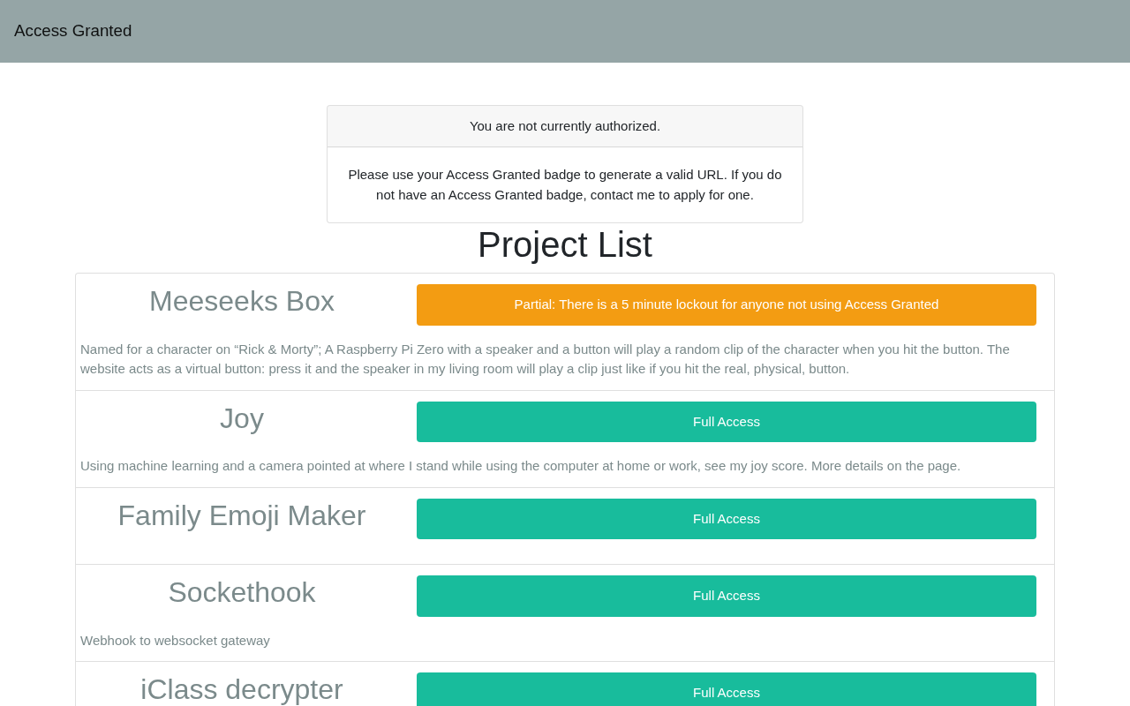Click the Joy machine learning description

[x=520, y=466]
